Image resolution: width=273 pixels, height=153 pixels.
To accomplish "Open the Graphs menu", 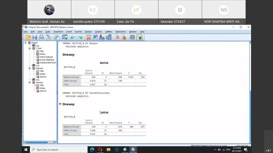I will tap(99, 32).
